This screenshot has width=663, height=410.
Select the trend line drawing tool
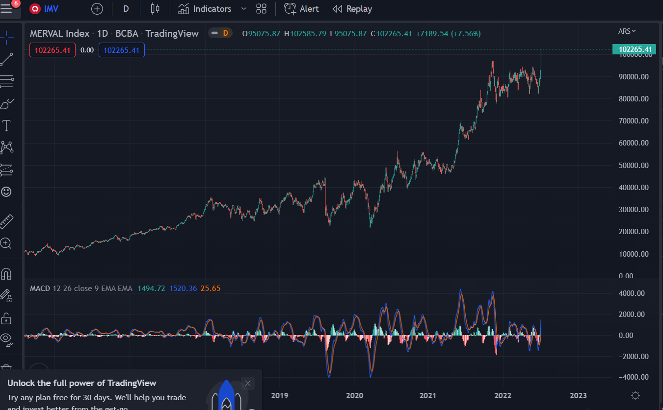click(7, 59)
